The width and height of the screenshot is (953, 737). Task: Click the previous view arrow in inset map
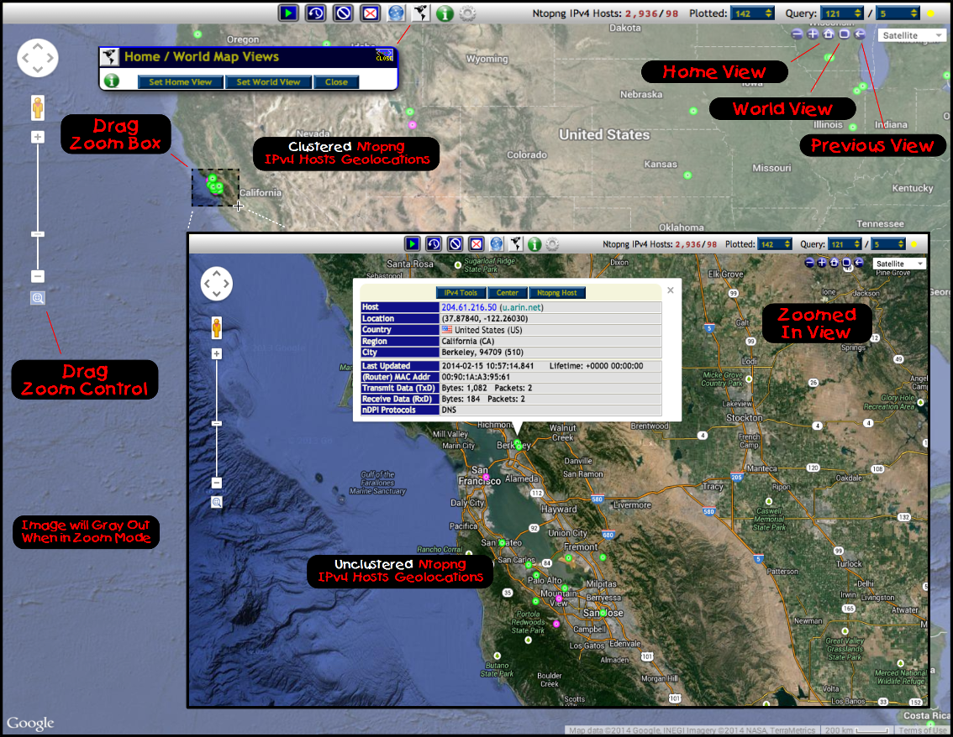(x=859, y=263)
